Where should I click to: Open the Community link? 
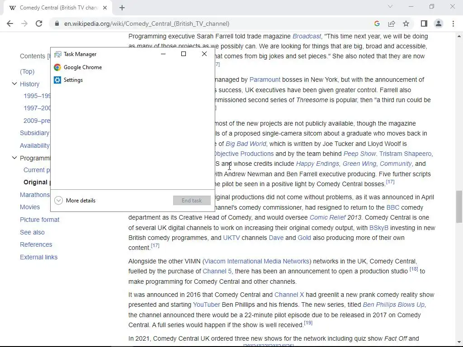396,164
